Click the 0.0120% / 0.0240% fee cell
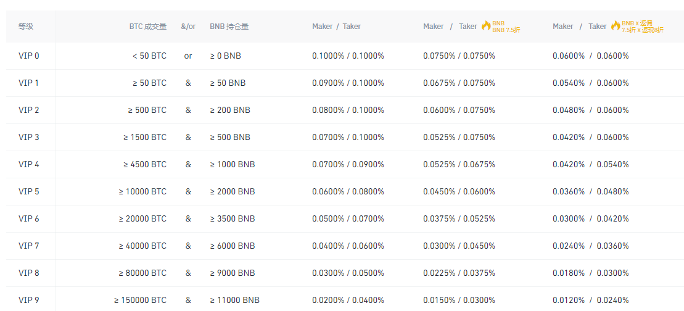 click(590, 301)
